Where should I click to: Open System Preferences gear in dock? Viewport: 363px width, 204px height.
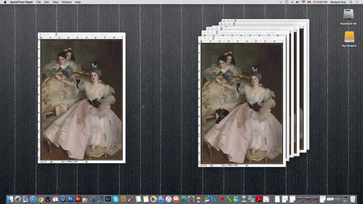pyautogui.click(x=191, y=199)
